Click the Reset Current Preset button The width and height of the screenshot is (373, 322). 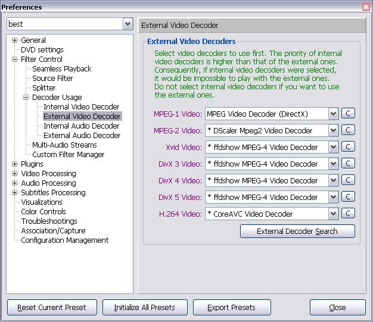pos(51,308)
